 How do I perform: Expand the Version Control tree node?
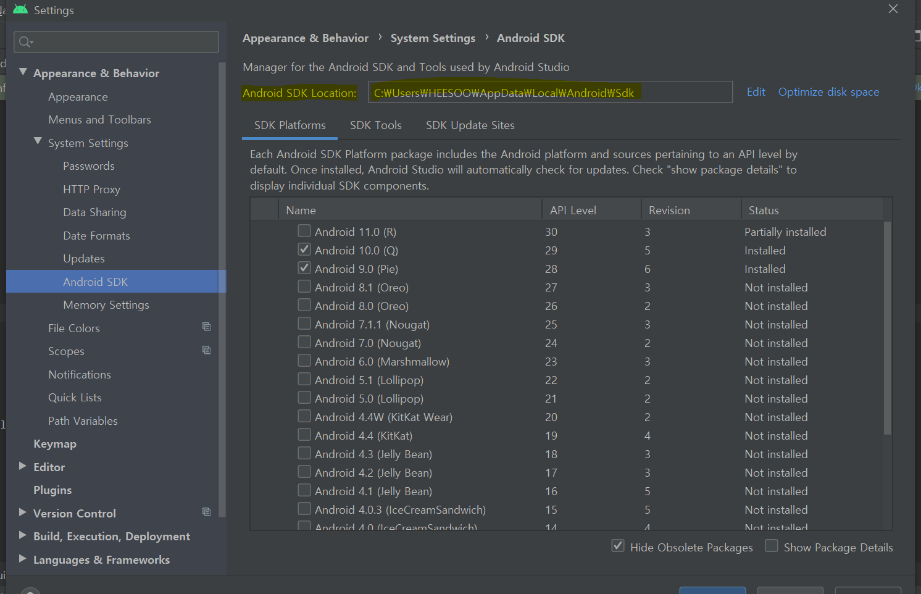click(x=23, y=512)
